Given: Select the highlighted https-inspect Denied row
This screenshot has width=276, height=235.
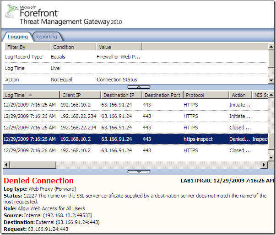Looking at the screenshot, I should point(135,139).
